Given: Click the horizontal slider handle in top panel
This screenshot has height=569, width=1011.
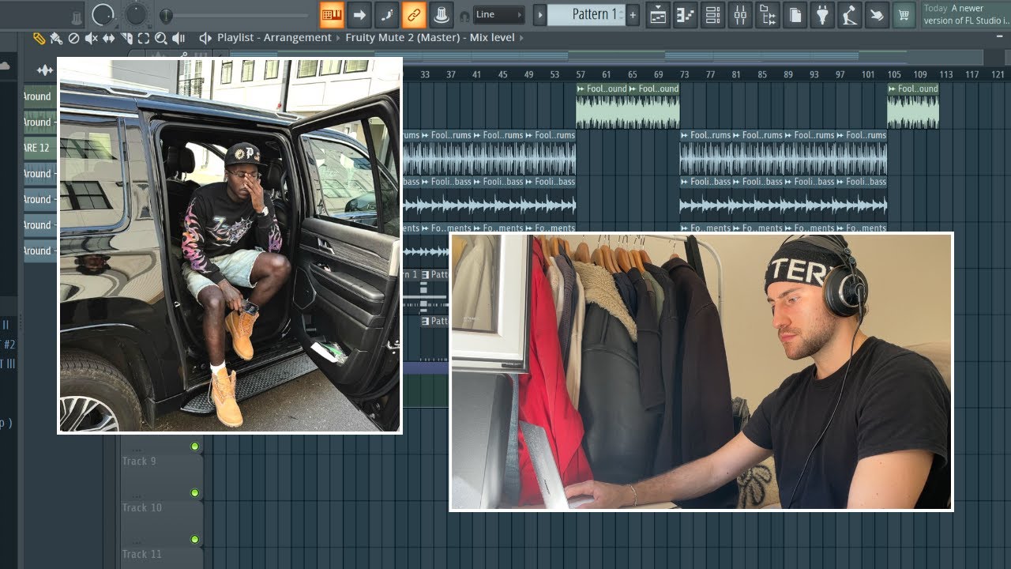Looking at the screenshot, I should click(165, 16).
